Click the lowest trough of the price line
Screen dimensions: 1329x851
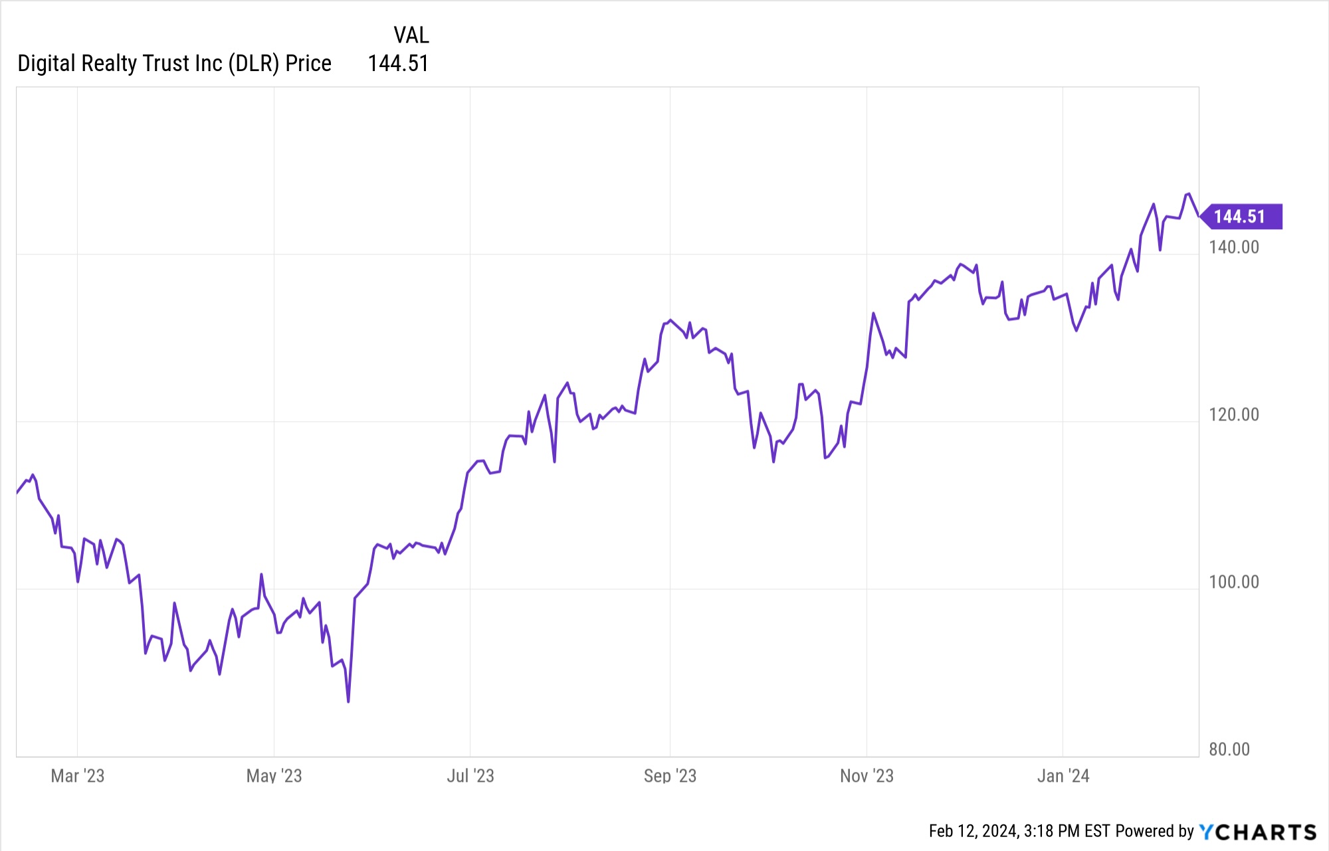[348, 701]
